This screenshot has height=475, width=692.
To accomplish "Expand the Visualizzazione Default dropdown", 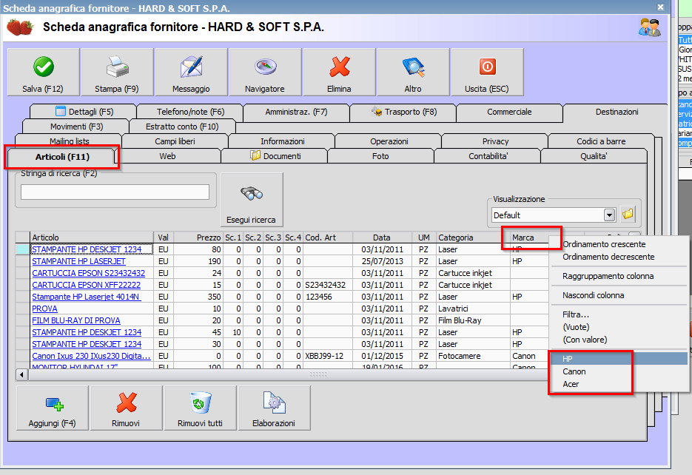I will (x=609, y=215).
